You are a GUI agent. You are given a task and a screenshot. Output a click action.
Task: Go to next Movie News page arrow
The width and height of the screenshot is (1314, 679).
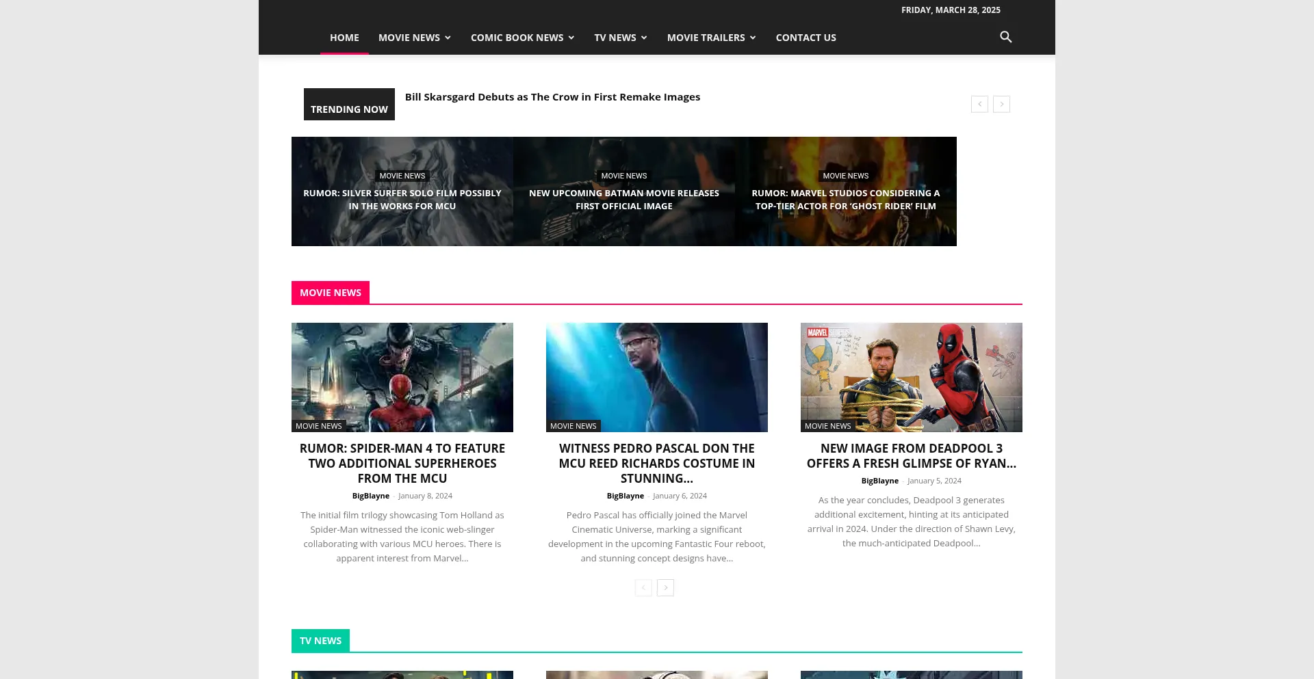click(665, 588)
